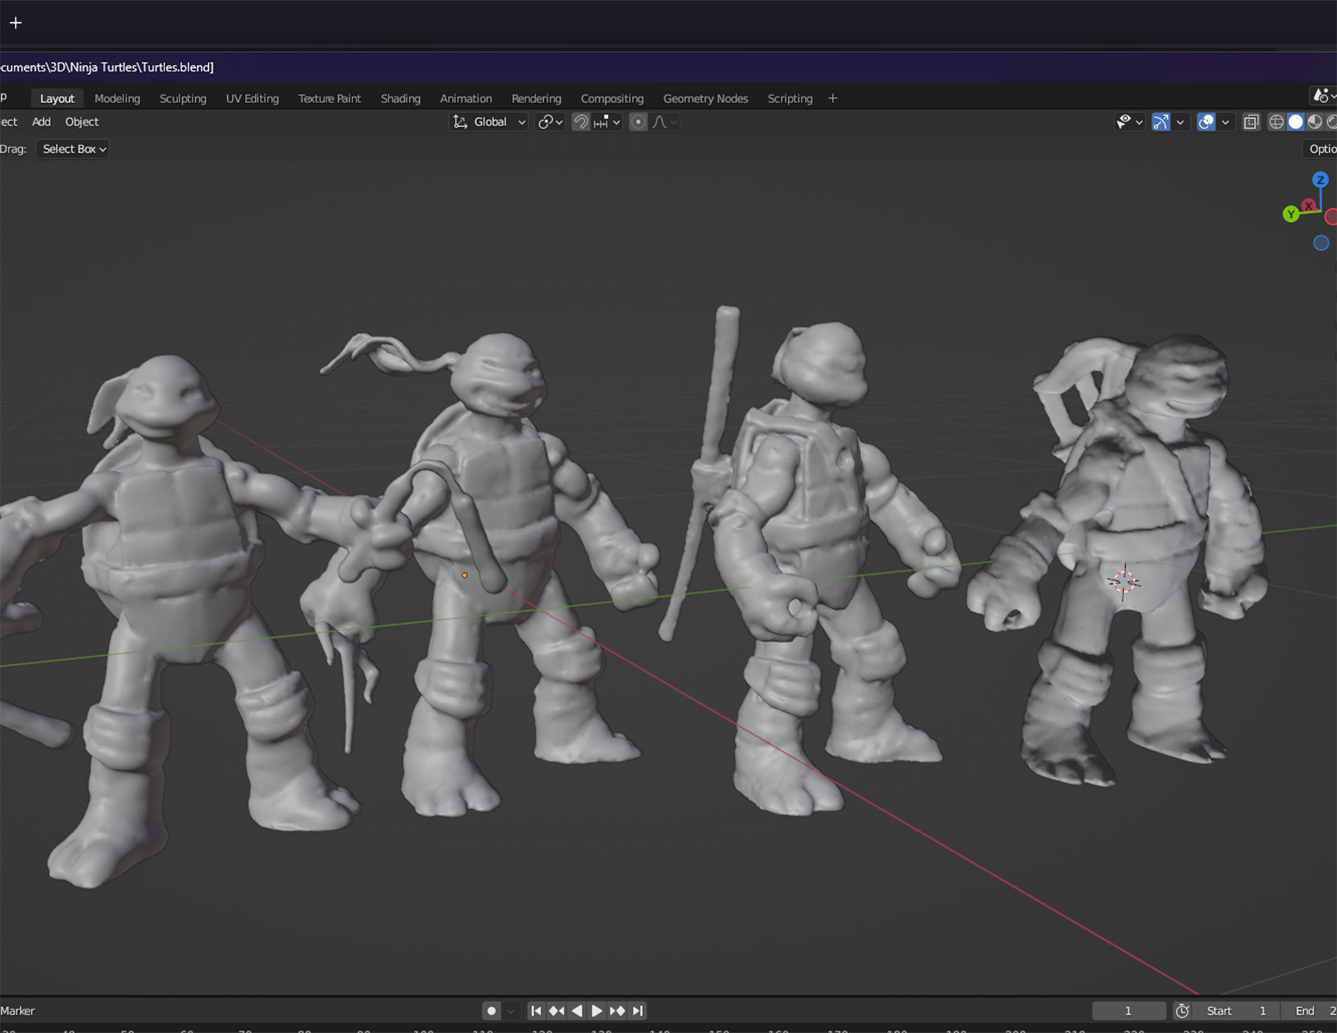Jump to first frame in timeline
This screenshot has height=1033, width=1337.
pos(536,1010)
